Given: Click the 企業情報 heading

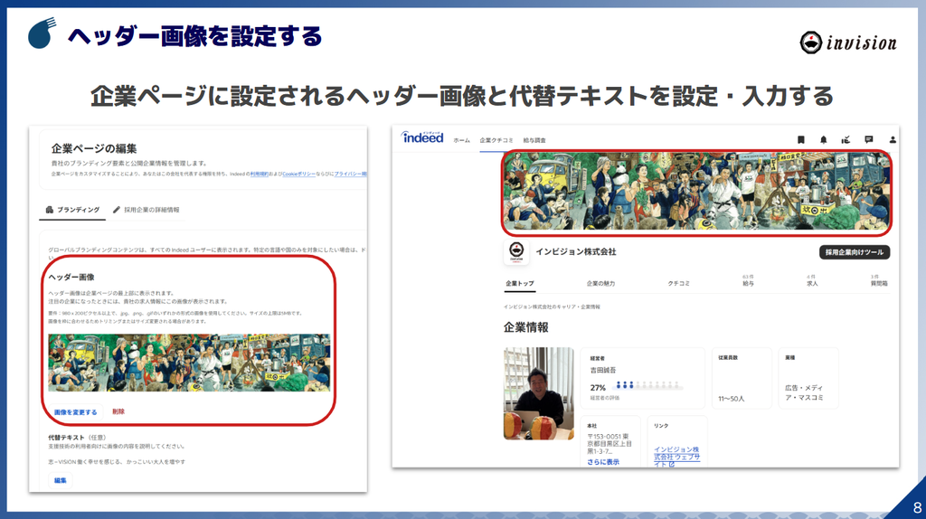Looking at the screenshot, I should click(x=526, y=327).
